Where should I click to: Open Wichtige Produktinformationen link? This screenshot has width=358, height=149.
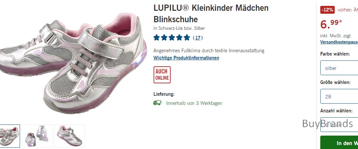[x=186, y=58]
